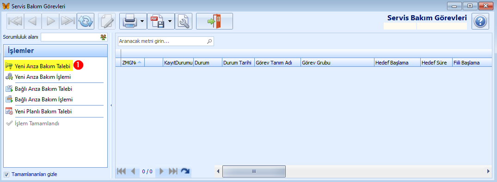
Task: Click the horizontal scrollbar left arrow
Action: pos(218,171)
